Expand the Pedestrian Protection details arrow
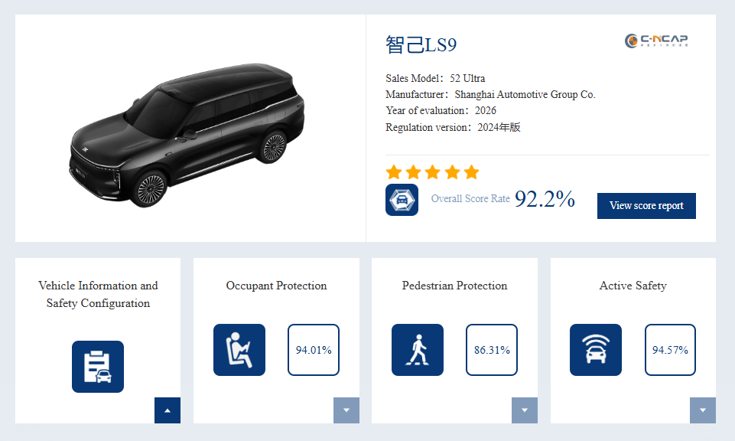 [525, 410]
